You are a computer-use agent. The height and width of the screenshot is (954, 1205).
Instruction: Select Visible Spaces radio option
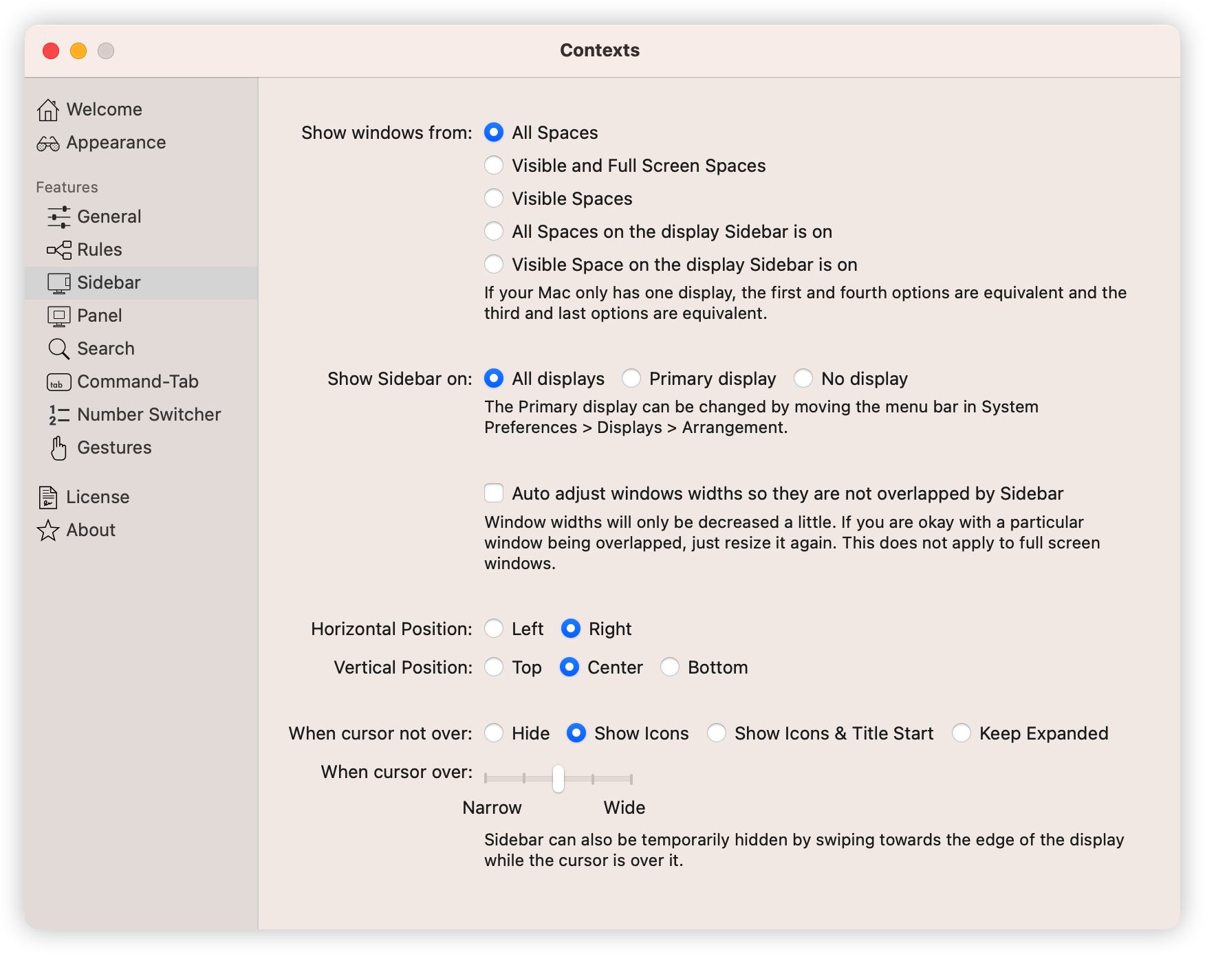494,199
